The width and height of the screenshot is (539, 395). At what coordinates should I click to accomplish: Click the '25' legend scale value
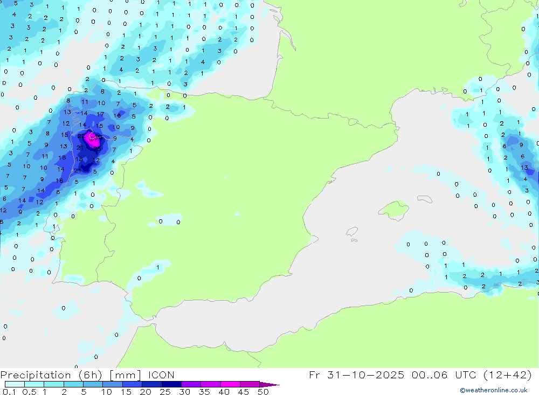click(165, 392)
